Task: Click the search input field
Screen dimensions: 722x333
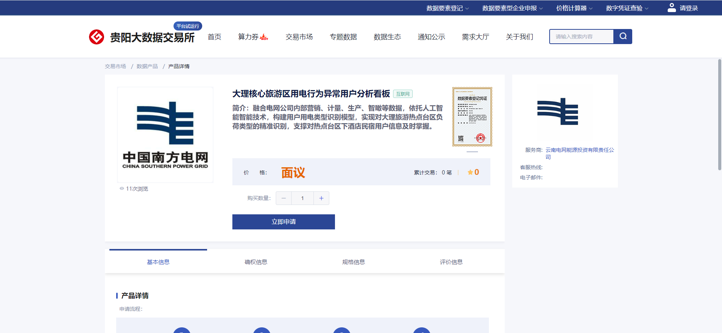Action: pyautogui.click(x=582, y=37)
